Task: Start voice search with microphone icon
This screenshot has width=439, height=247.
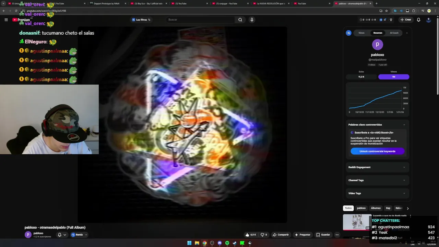Action: (x=252, y=20)
